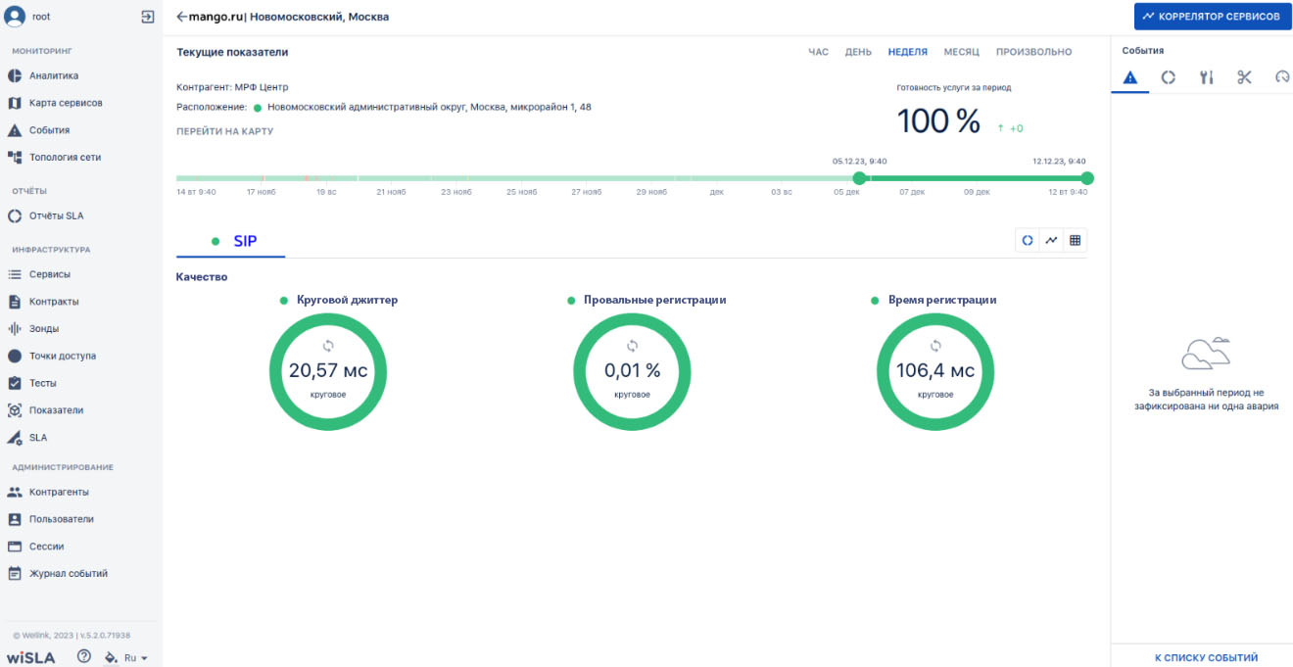Click the help question mark icon

pyautogui.click(x=84, y=656)
